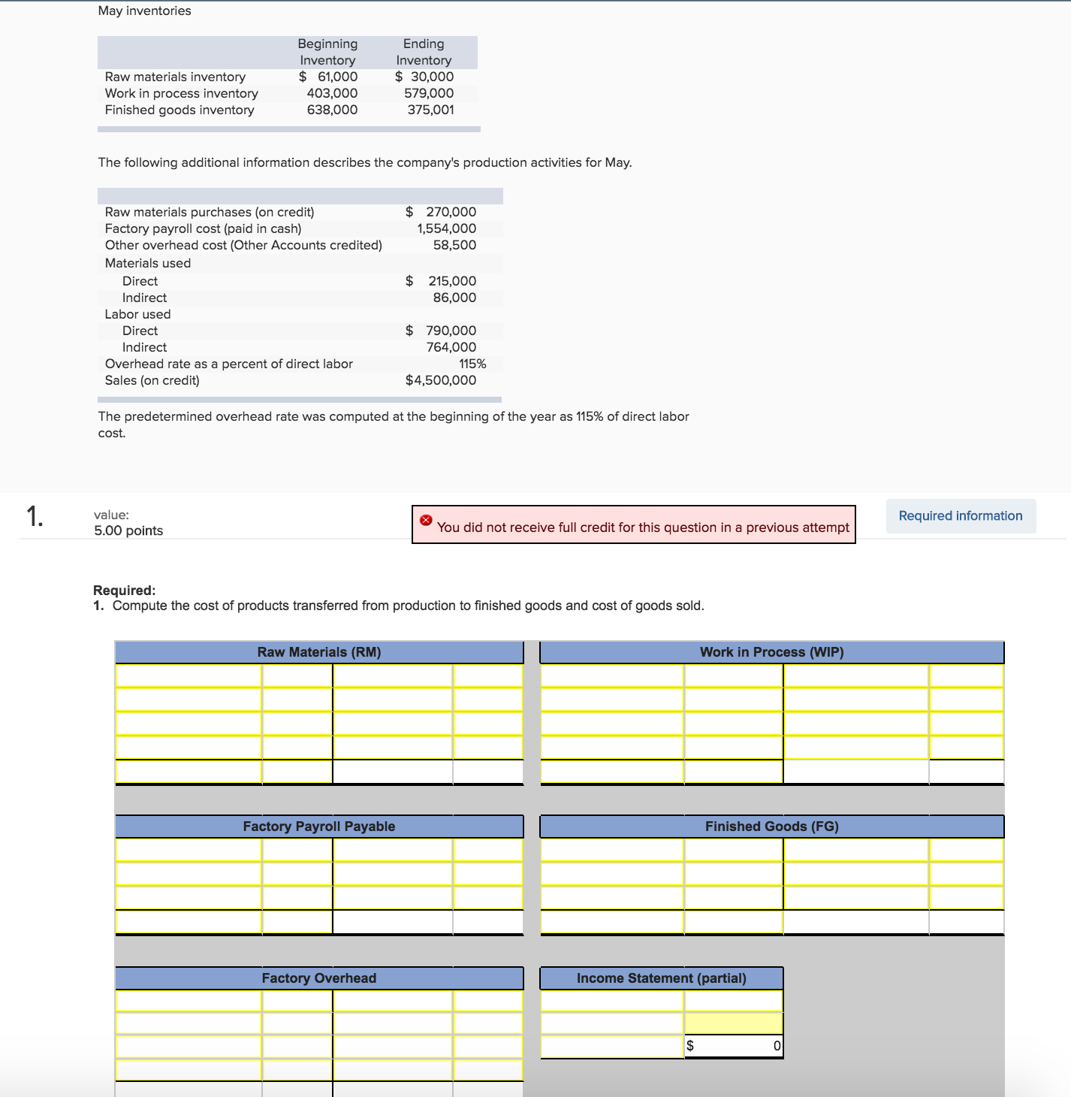Screen dimensions: 1071x1097
Task: Click the first debit amount cell under Work in Process (WIP)
Action: click(734, 675)
